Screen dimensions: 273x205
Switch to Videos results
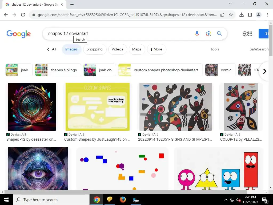tap(117, 49)
